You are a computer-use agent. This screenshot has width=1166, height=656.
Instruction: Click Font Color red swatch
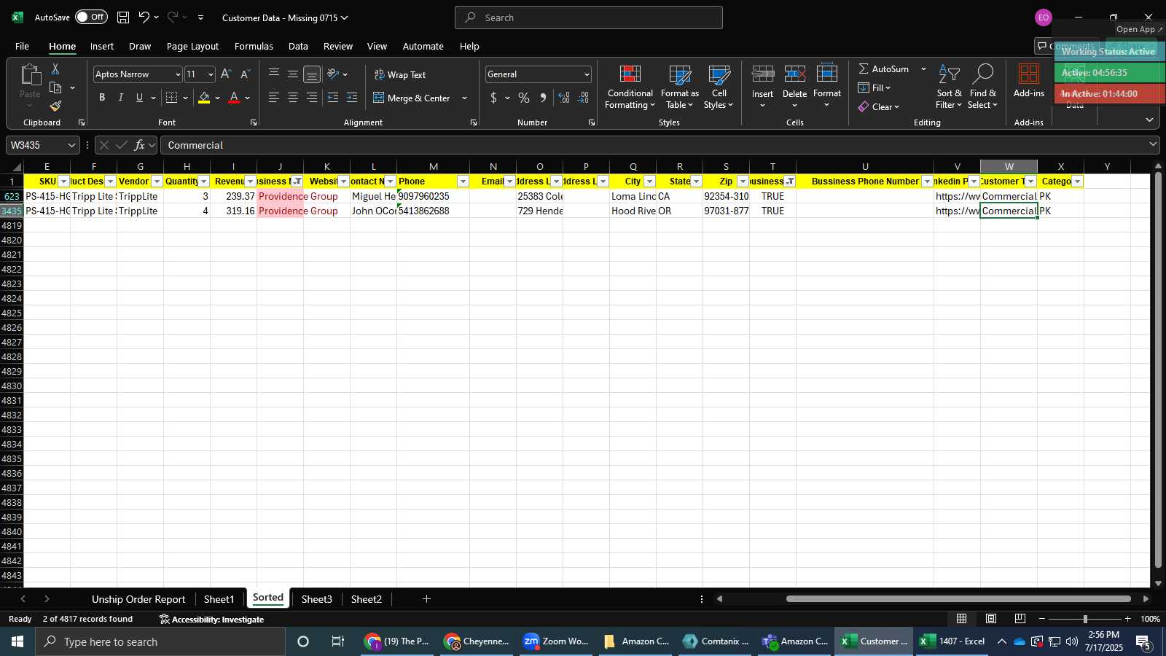[x=234, y=98]
